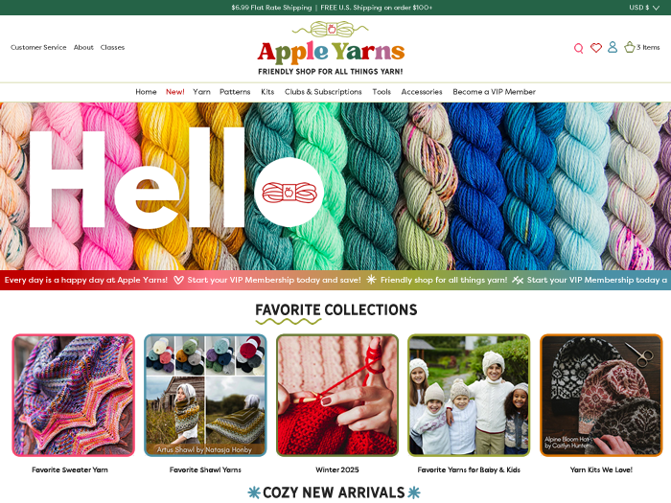This screenshot has width=671, height=503.
Task: Open the Favorite Sweater Yarn thumbnail
Action: [x=73, y=396]
